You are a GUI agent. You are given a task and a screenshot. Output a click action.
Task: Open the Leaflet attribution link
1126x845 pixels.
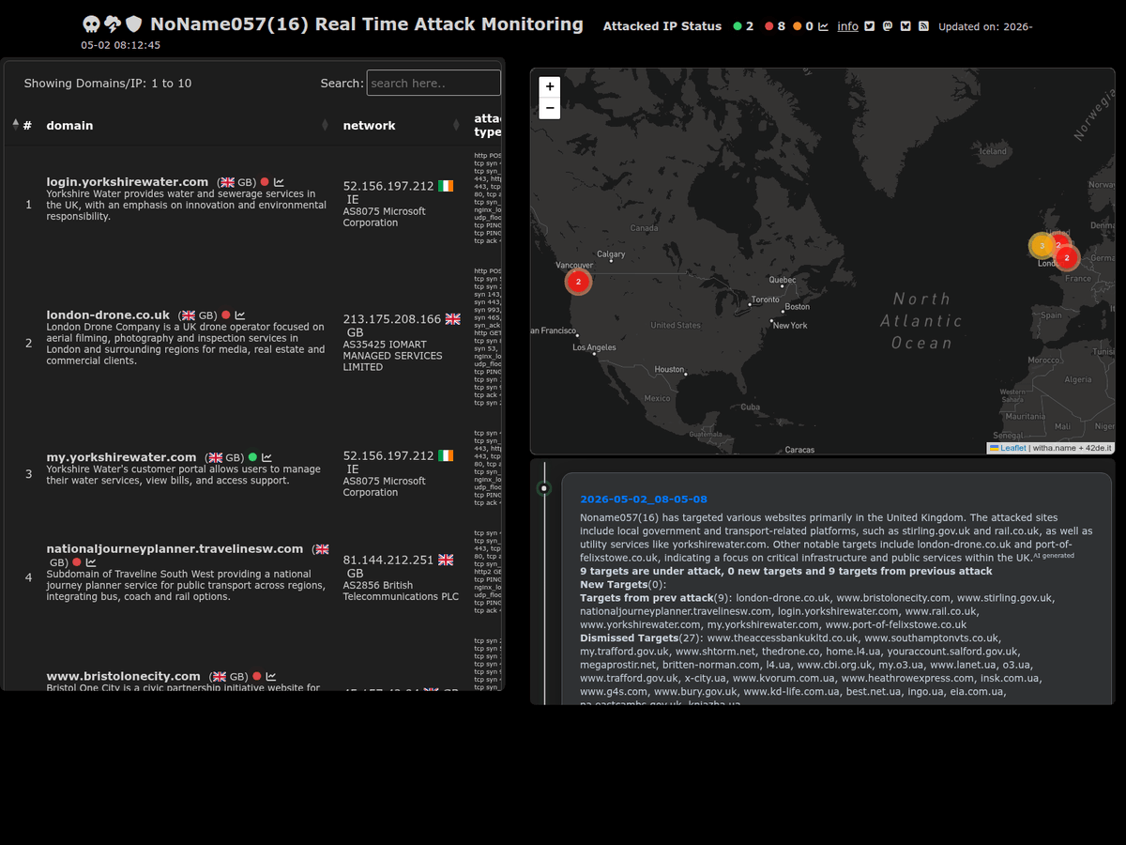tap(1008, 448)
